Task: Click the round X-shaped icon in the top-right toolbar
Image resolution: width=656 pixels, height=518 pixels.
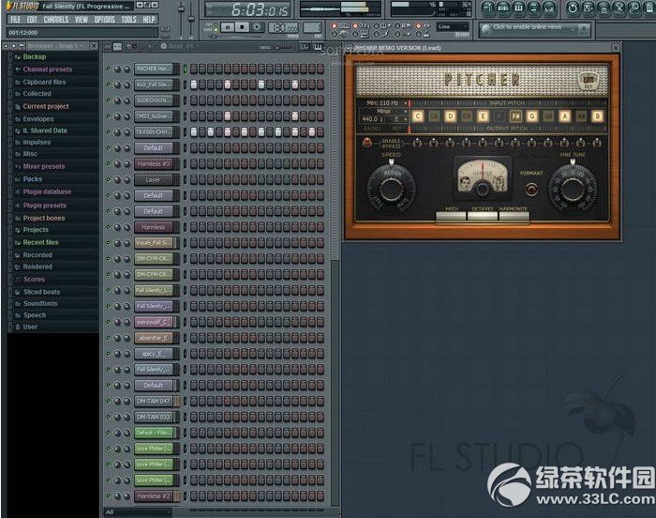Action: coord(619,8)
